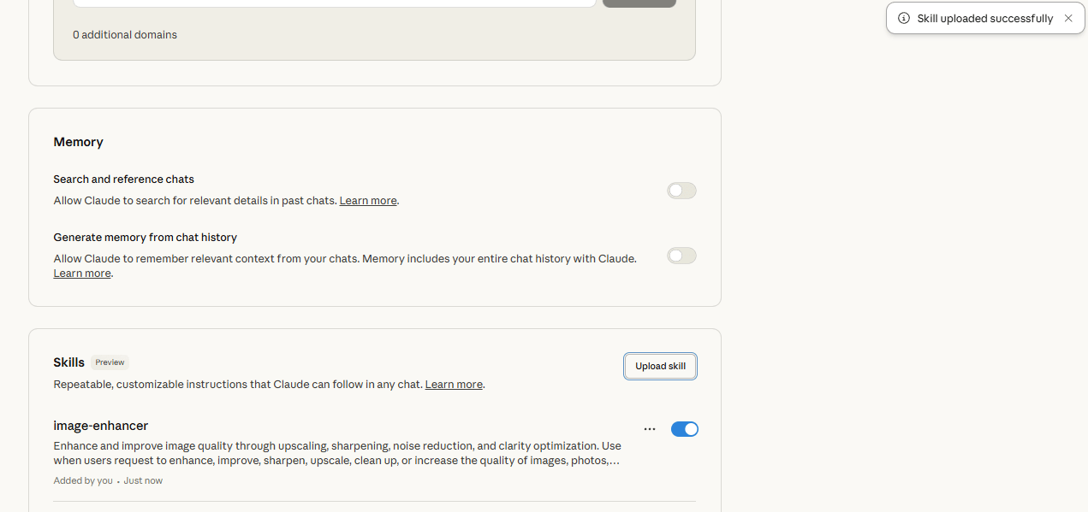The height and width of the screenshot is (512, 1088).
Task: Select the image-enhancer skill title
Action: point(101,426)
